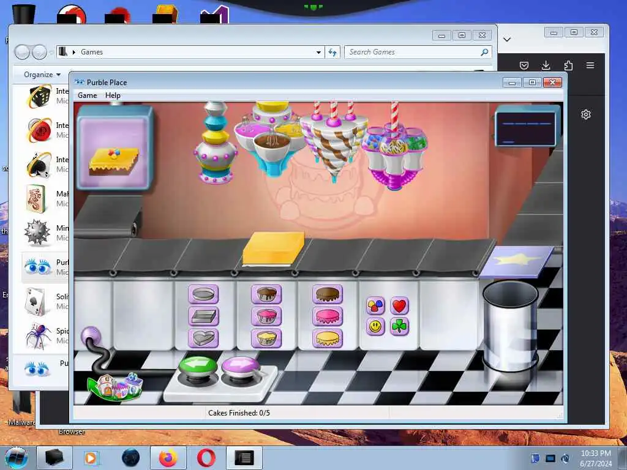Click the order monitor screen top right
The width and height of the screenshot is (627, 470).
pos(527,127)
